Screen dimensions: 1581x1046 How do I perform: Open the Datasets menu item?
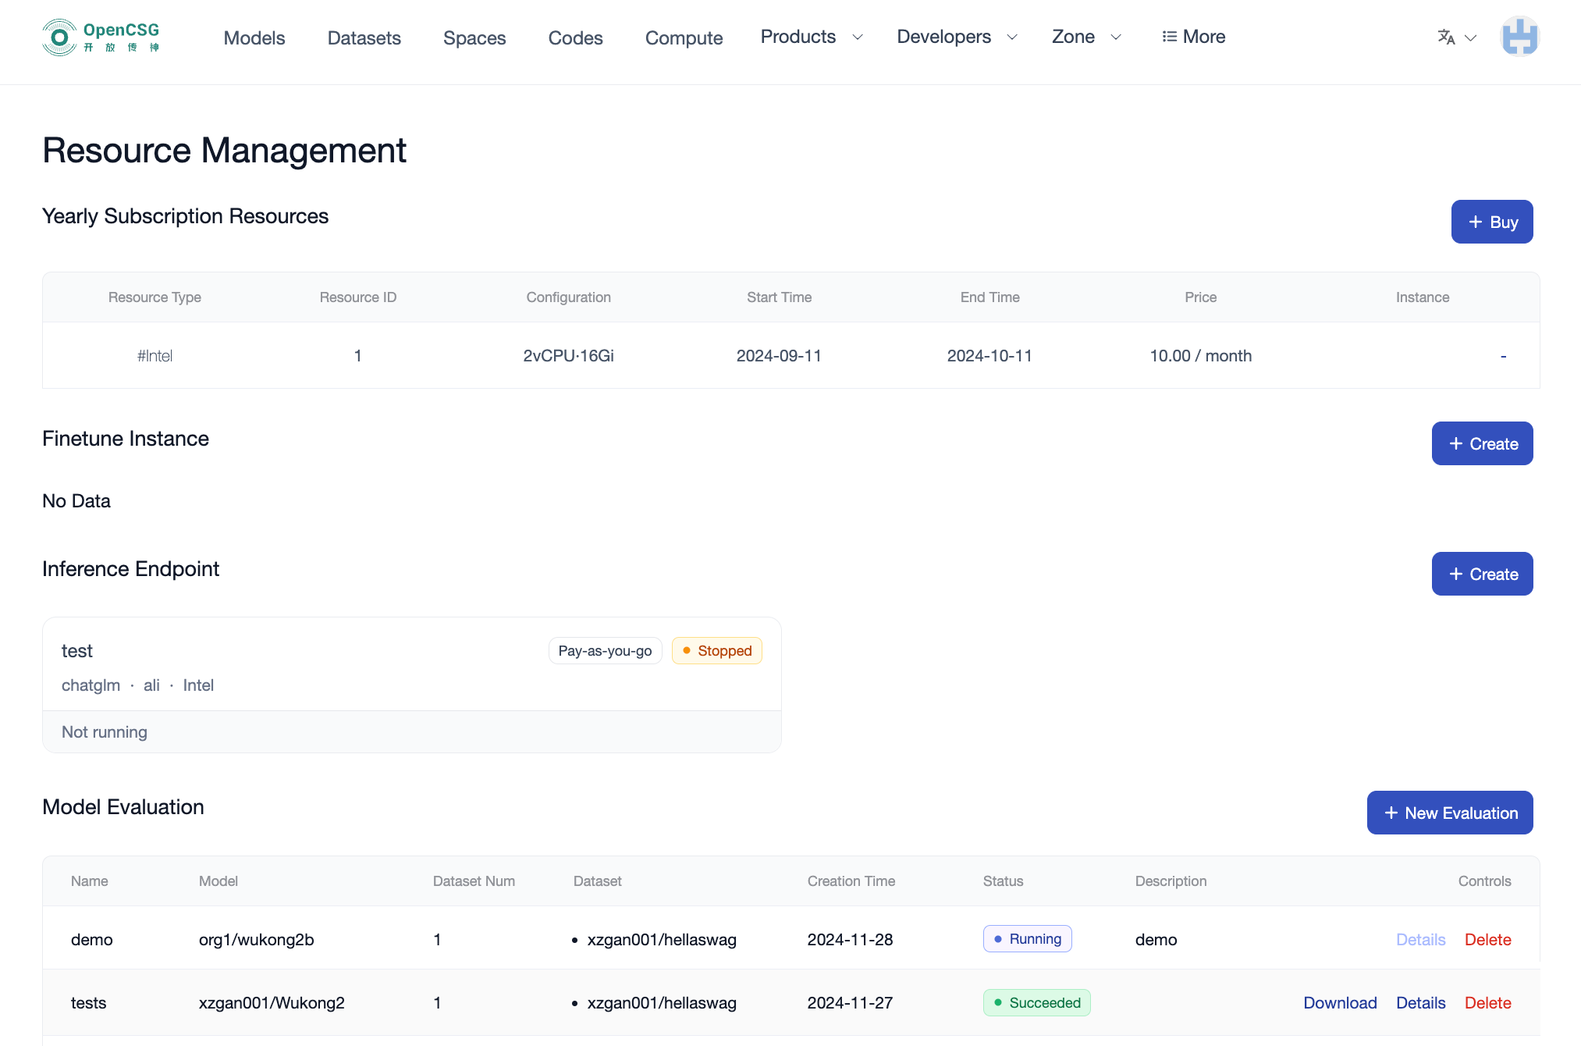(x=364, y=37)
